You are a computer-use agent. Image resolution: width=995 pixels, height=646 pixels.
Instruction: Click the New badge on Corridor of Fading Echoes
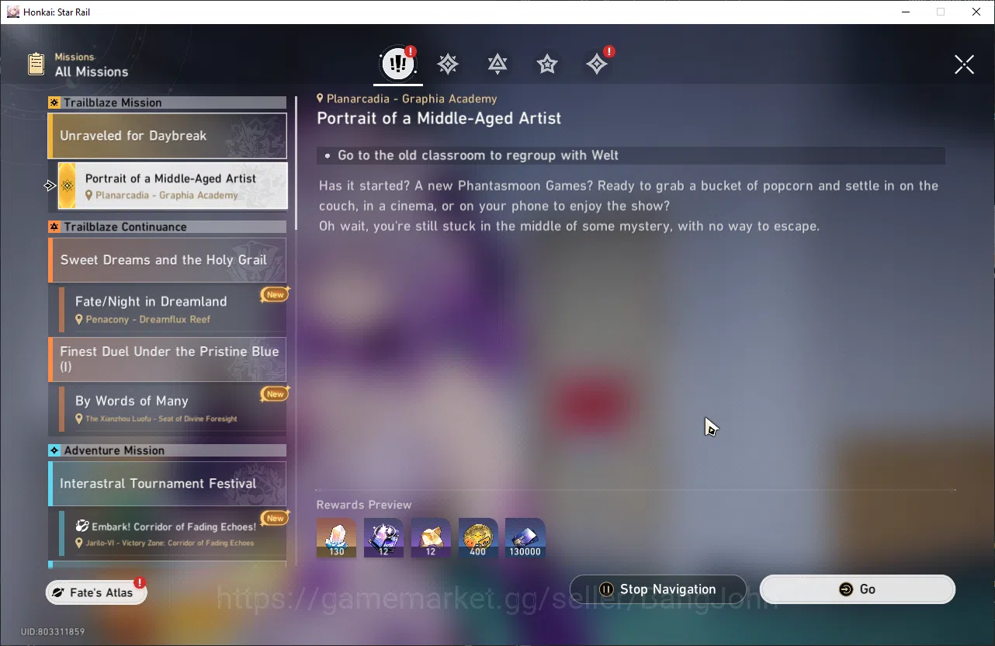pos(275,518)
